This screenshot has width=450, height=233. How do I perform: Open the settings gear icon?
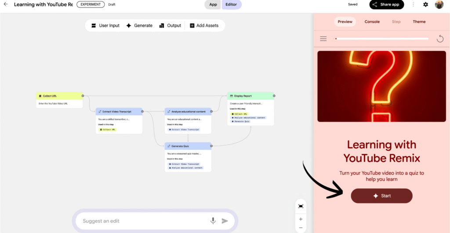(x=425, y=4)
